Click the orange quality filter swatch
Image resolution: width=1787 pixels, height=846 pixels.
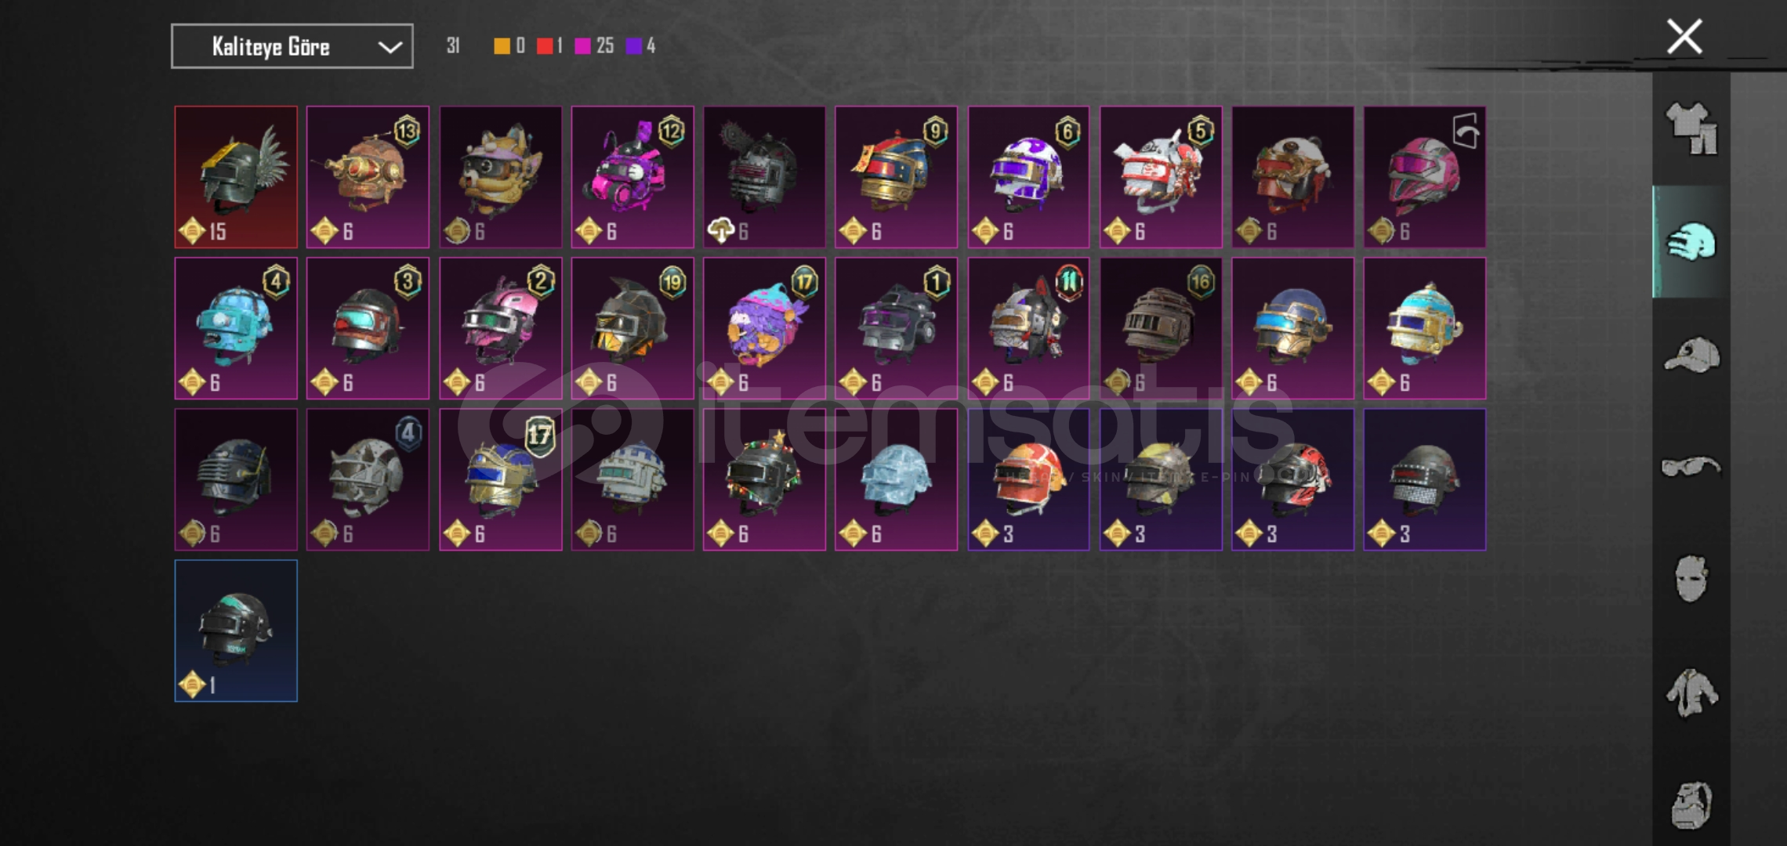pos(502,46)
